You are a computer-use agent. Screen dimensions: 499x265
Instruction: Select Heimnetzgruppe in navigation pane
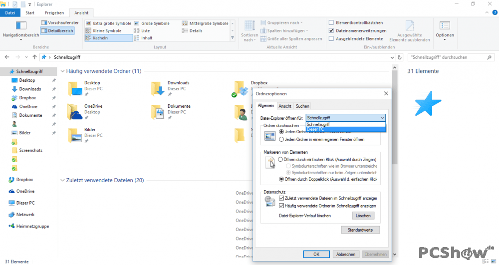[x=28, y=226]
